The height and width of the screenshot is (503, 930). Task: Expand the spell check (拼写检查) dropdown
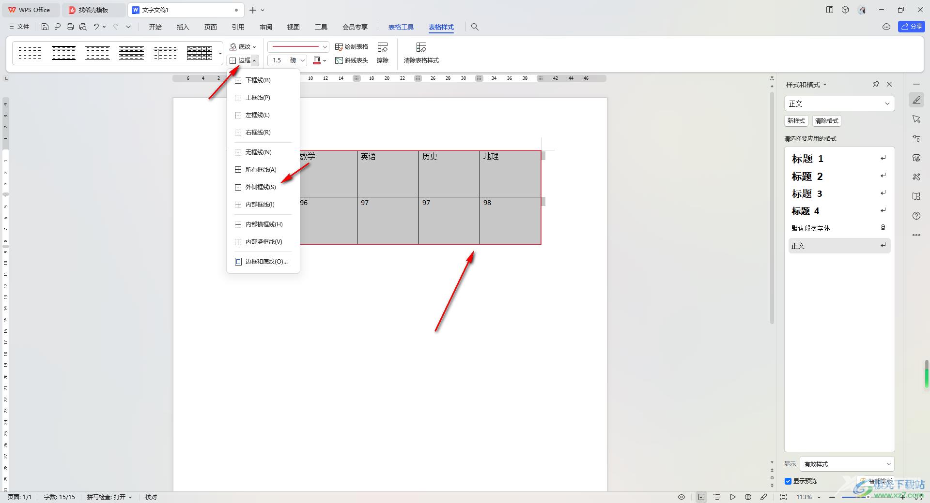109,497
